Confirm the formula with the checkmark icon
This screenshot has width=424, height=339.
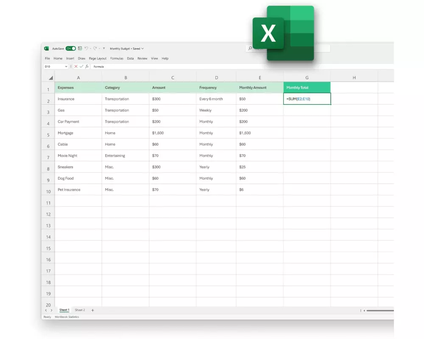tap(81, 67)
